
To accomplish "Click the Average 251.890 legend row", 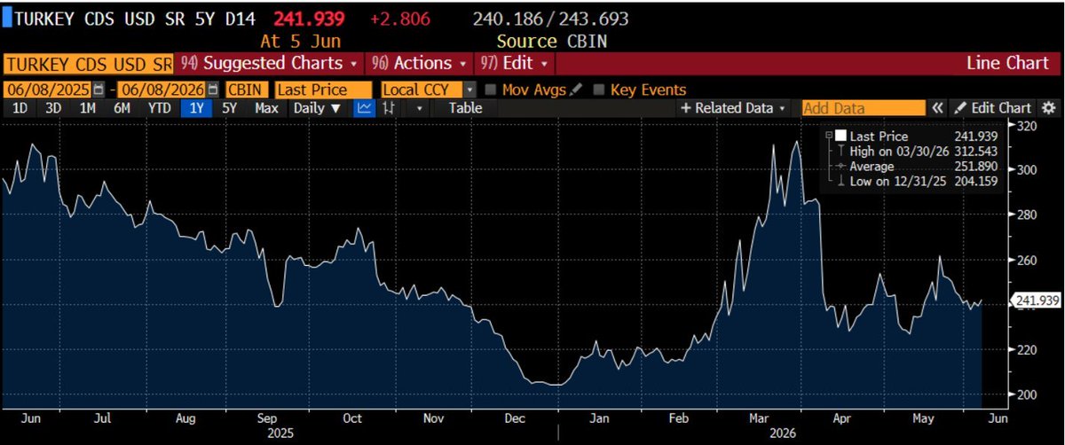I will pos(918,165).
